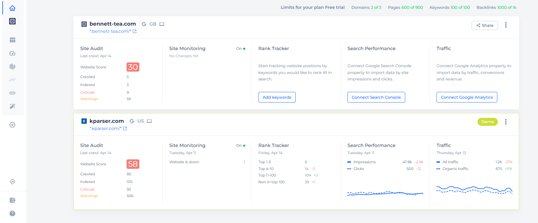The height and width of the screenshot is (223, 538).
Task: Open Rank Tracker heading for kparser.com
Action: (274, 146)
